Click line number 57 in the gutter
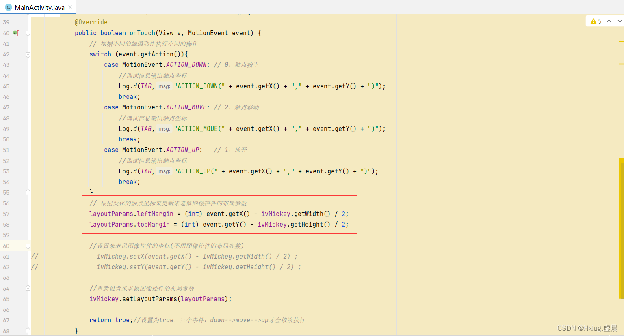The height and width of the screenshot is (336, 624). (6, 214)
